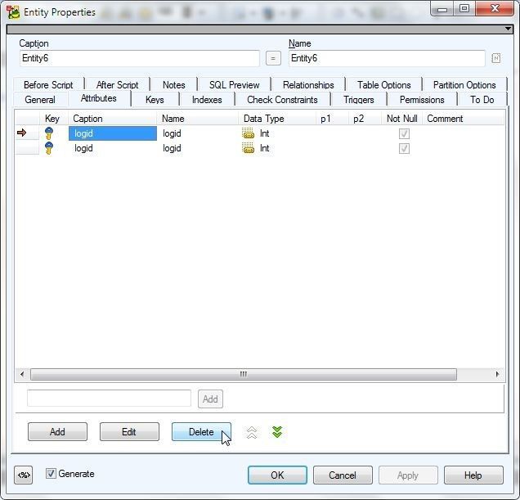Click the first row logid Name cell
The image size is (520, 500).
coord(198,133)
